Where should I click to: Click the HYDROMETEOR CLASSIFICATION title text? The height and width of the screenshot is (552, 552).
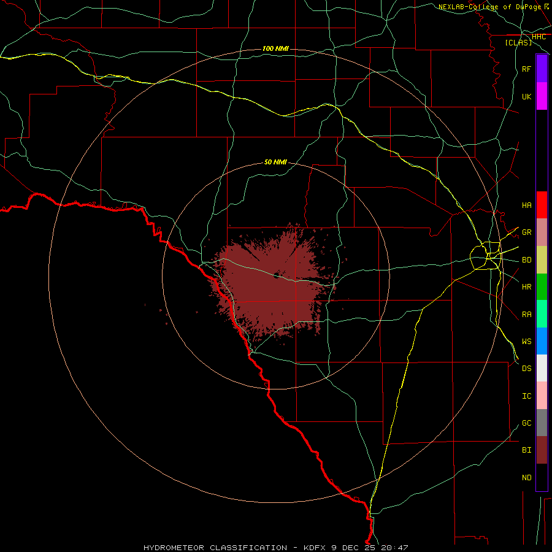[215, 548]
